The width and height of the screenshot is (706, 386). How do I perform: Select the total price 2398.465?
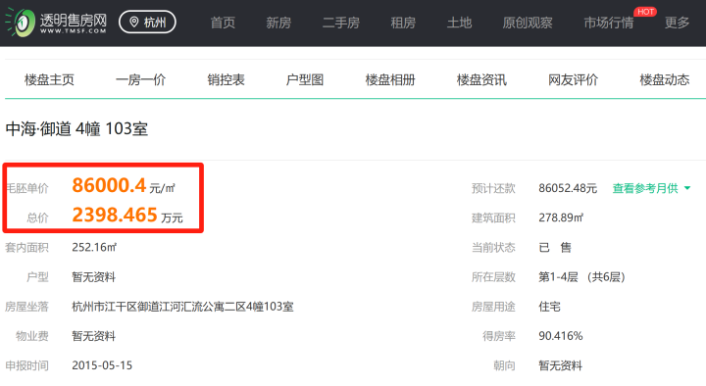pos(115,216)
